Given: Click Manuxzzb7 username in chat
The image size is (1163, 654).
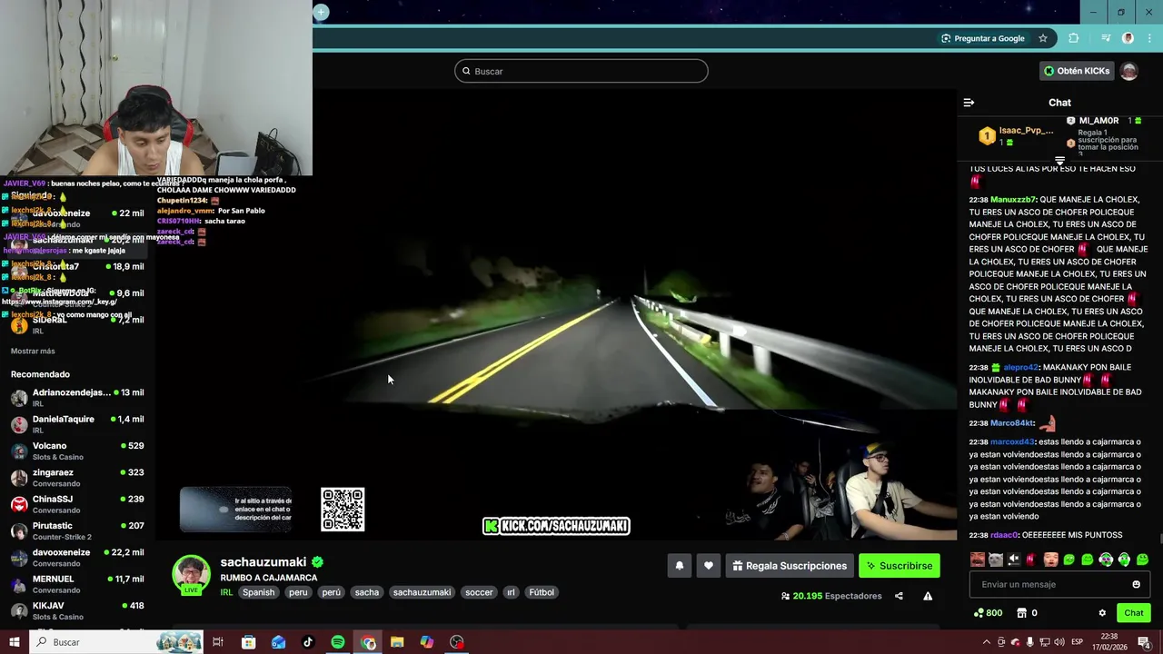Looking at the screenshot, I should pos(1013,199).
